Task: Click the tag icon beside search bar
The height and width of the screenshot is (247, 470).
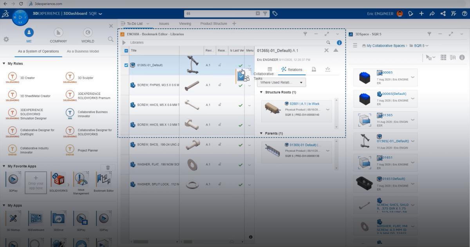Action: click(275, 13)
